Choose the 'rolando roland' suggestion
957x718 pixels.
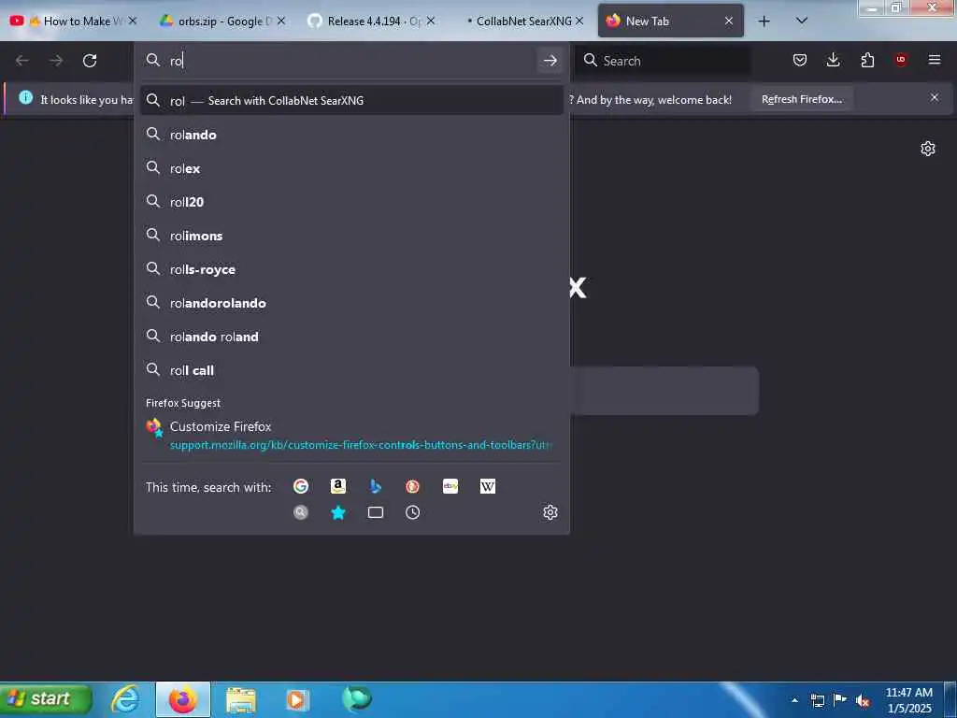coord(351,337)
